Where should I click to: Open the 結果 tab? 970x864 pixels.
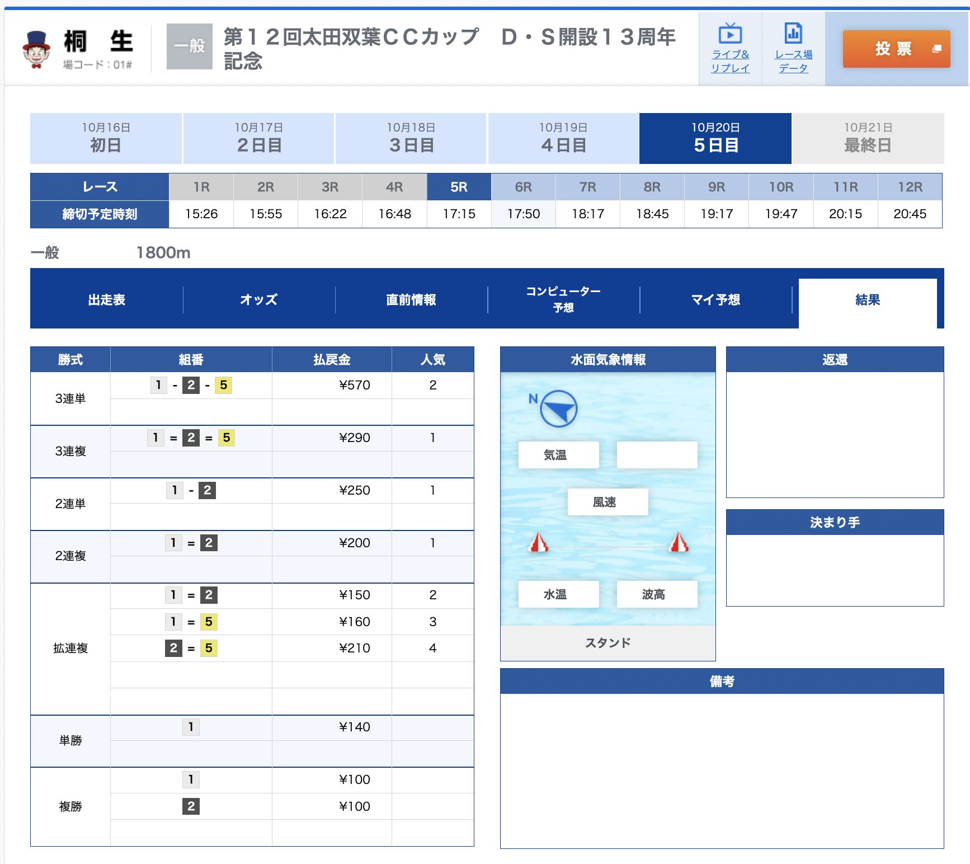(868, 302)
